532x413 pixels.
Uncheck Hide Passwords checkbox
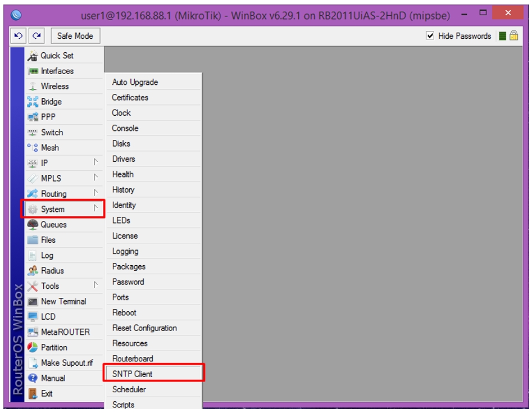(430, 35)
